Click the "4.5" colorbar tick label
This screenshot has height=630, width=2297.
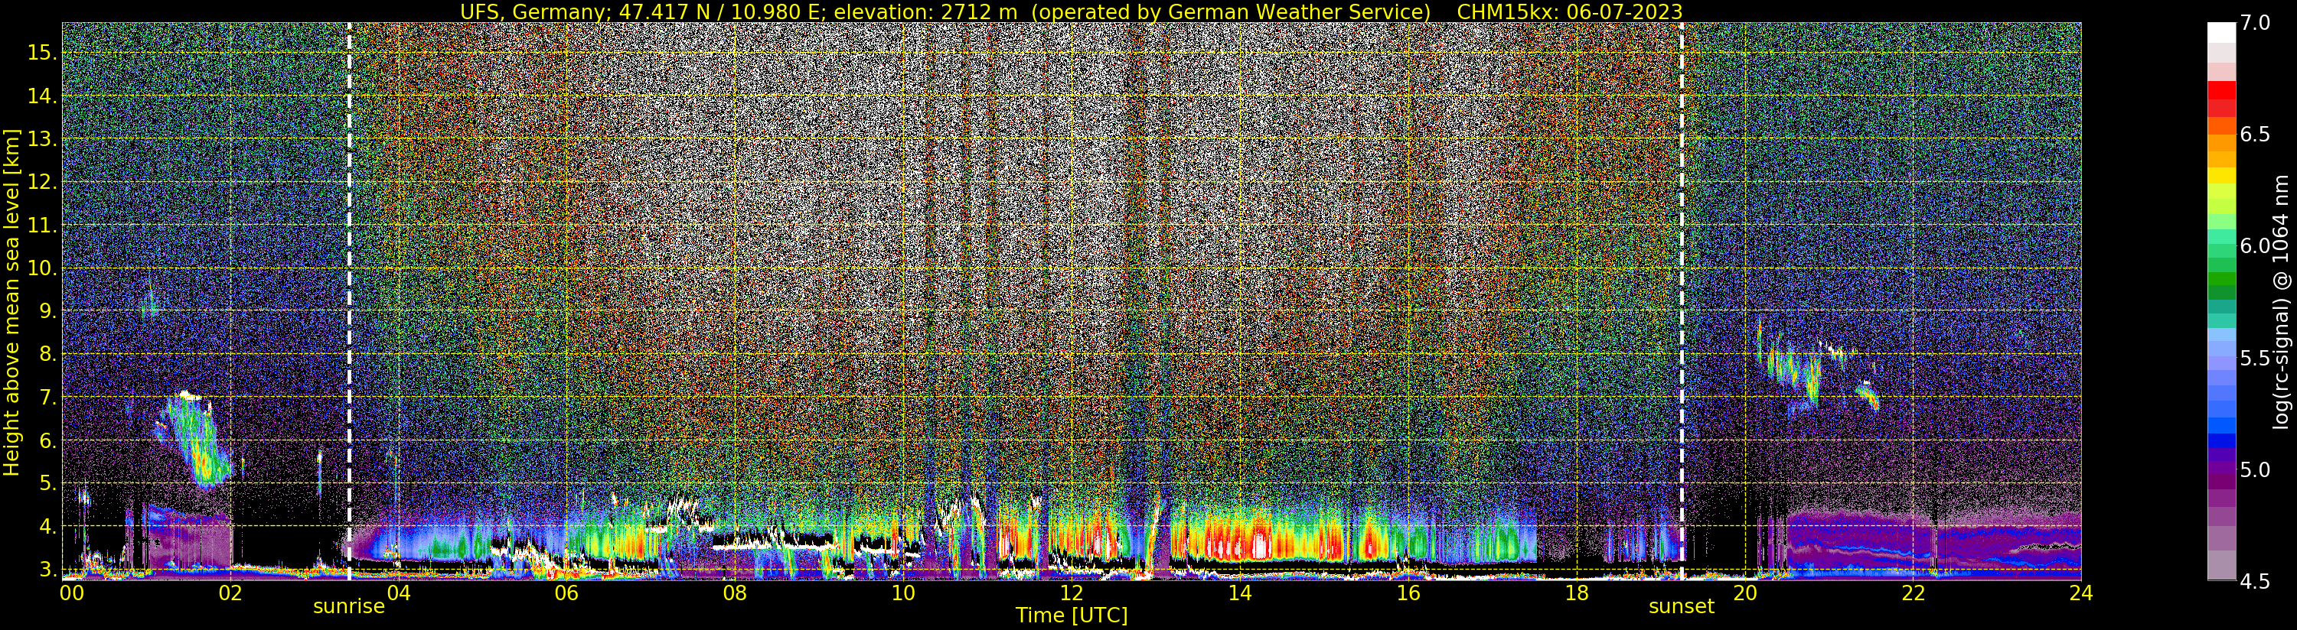2255,581
